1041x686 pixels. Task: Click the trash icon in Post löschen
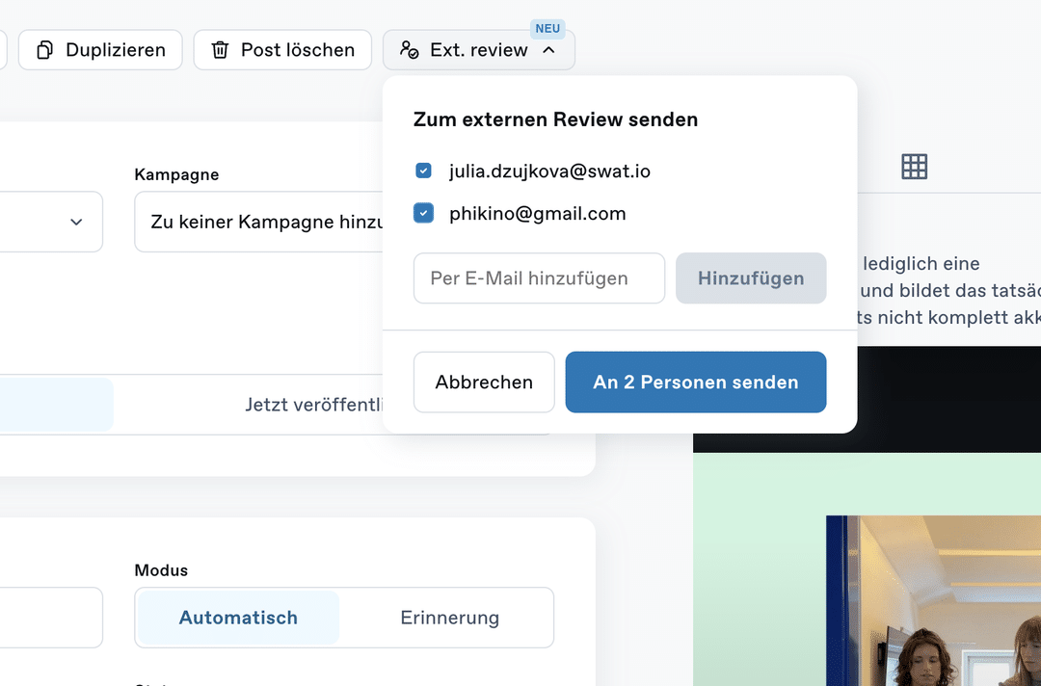220,50
